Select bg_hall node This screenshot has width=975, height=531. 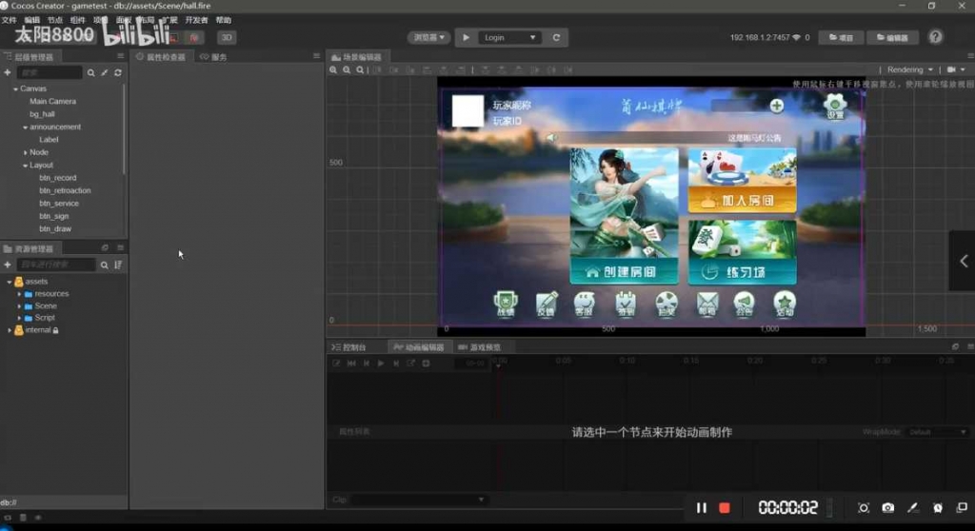coord(42,114)
